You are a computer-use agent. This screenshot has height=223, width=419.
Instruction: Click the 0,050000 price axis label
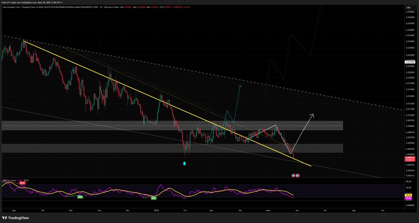(410, 12)
